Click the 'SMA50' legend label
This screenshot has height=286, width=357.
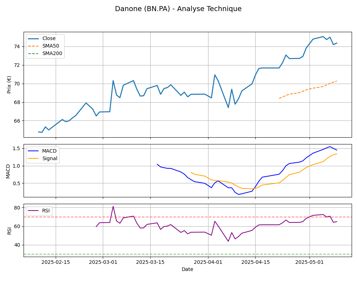point(51,46)
